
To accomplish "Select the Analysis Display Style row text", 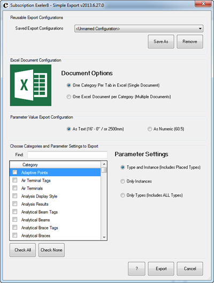I will coord(39,196).
